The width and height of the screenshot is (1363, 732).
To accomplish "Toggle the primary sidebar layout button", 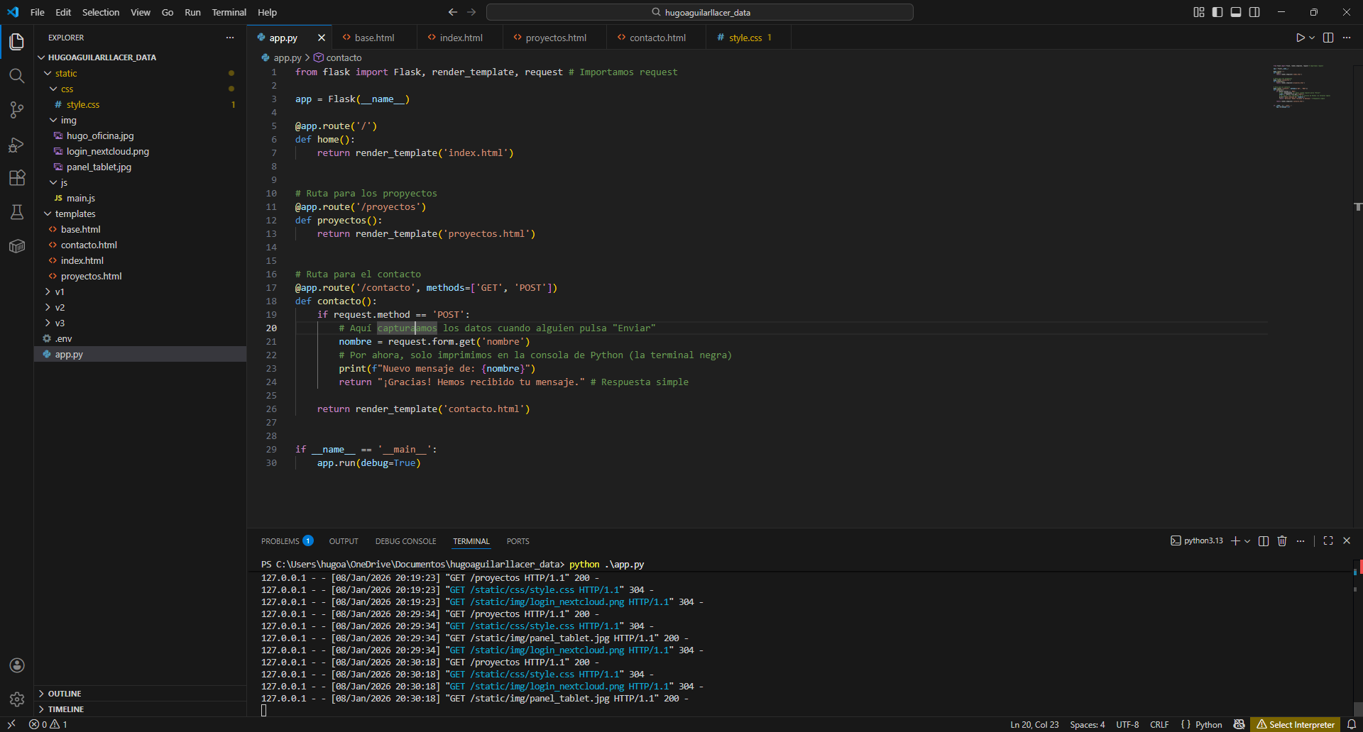I will (x=1217, y=12).
